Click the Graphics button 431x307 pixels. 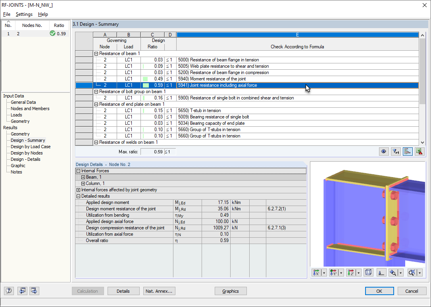[x=230, y=291]
